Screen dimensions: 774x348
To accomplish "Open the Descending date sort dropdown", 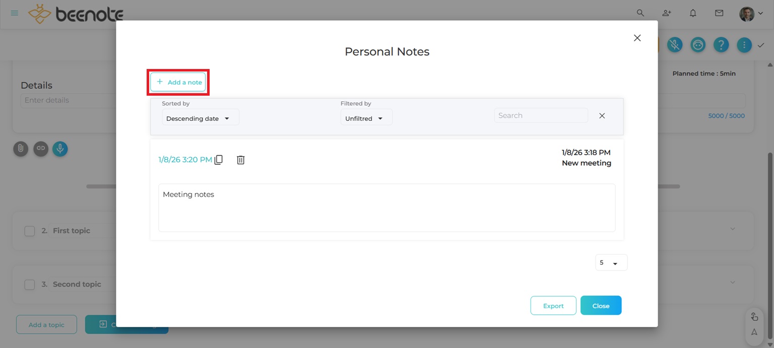I will (200, 118).
